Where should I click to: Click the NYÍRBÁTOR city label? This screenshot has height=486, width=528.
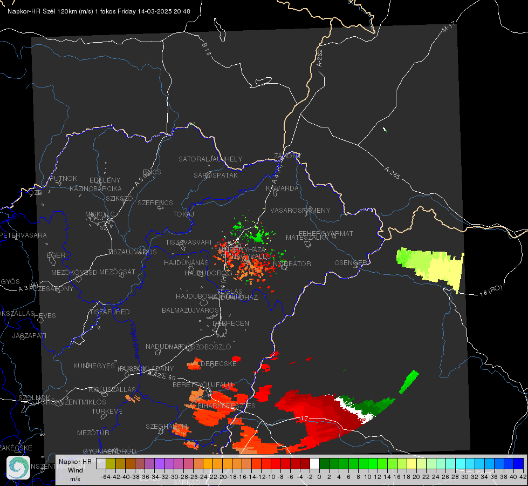(292, 264)
